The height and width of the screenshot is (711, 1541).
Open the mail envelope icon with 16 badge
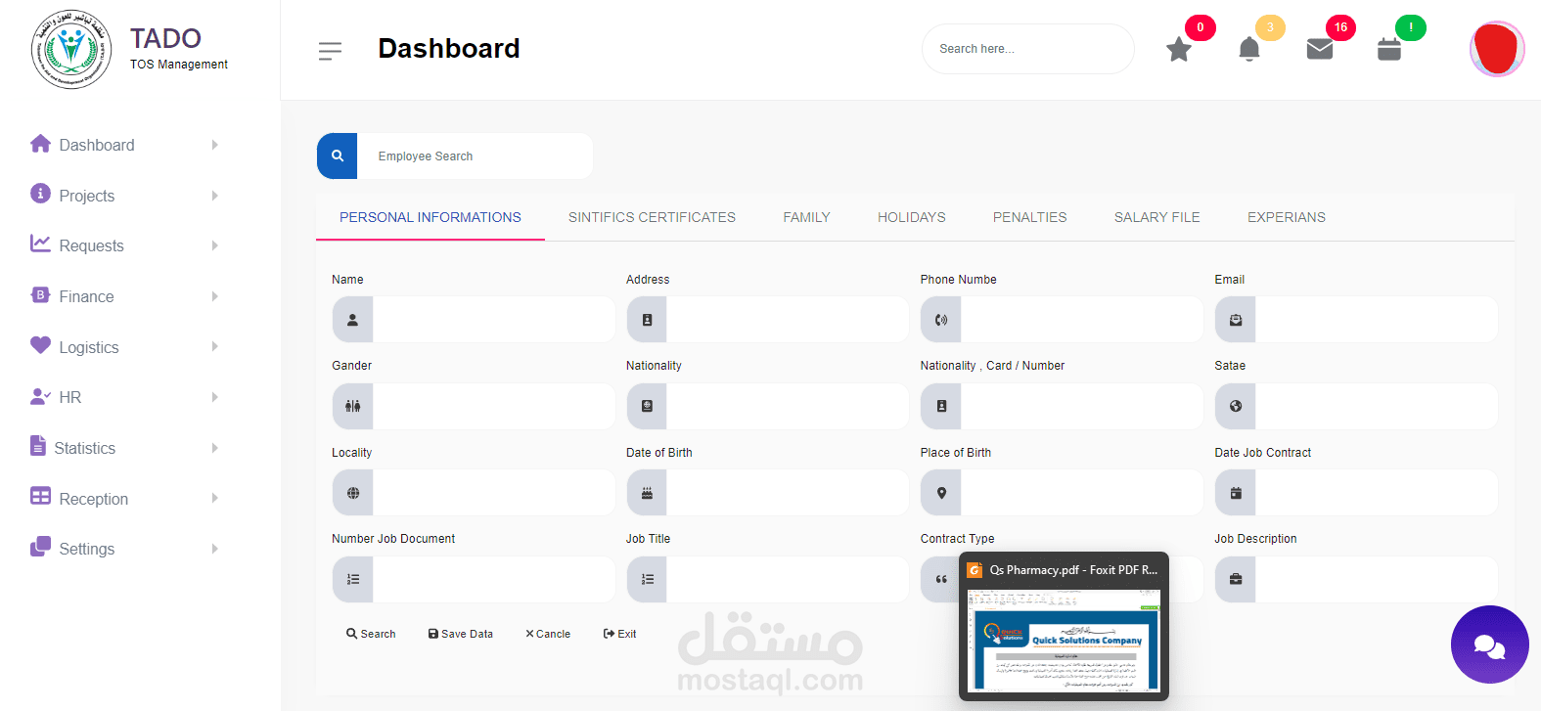(1320, 49)
